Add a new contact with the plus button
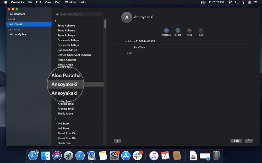The height and width of the screenshot is (163, 262). pyautogui.click(x=117, y=141)
